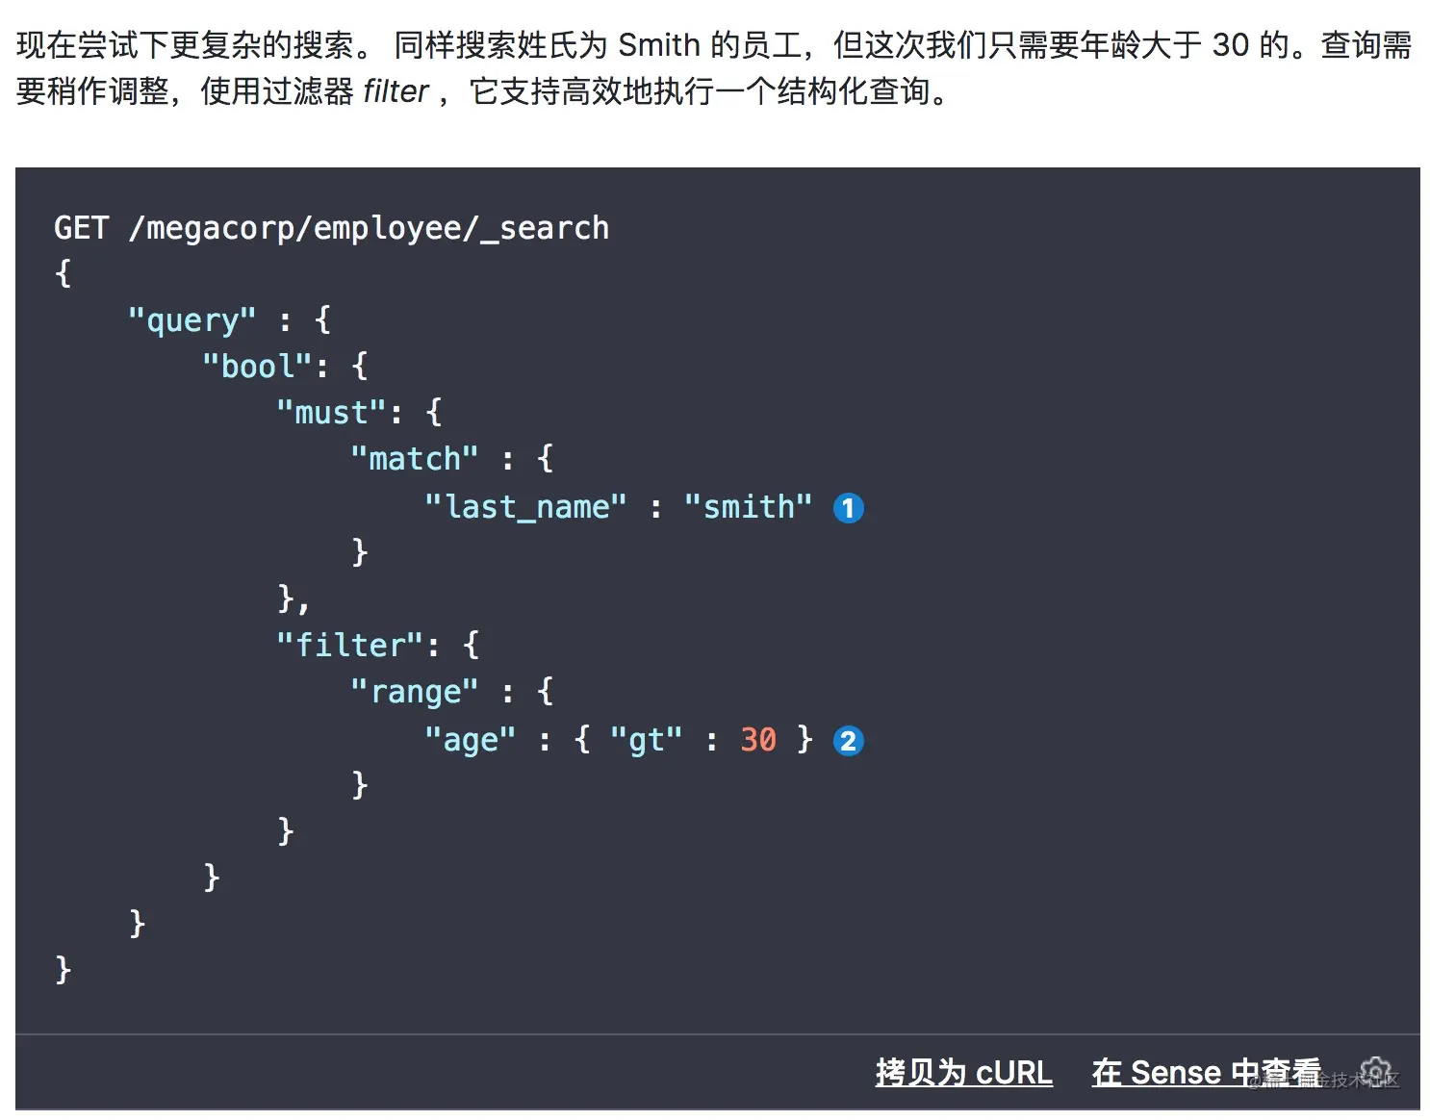Click the 拷贝为 cURL link
The height and width of the screenshot is (1120, 1430).
[963, 1072]
